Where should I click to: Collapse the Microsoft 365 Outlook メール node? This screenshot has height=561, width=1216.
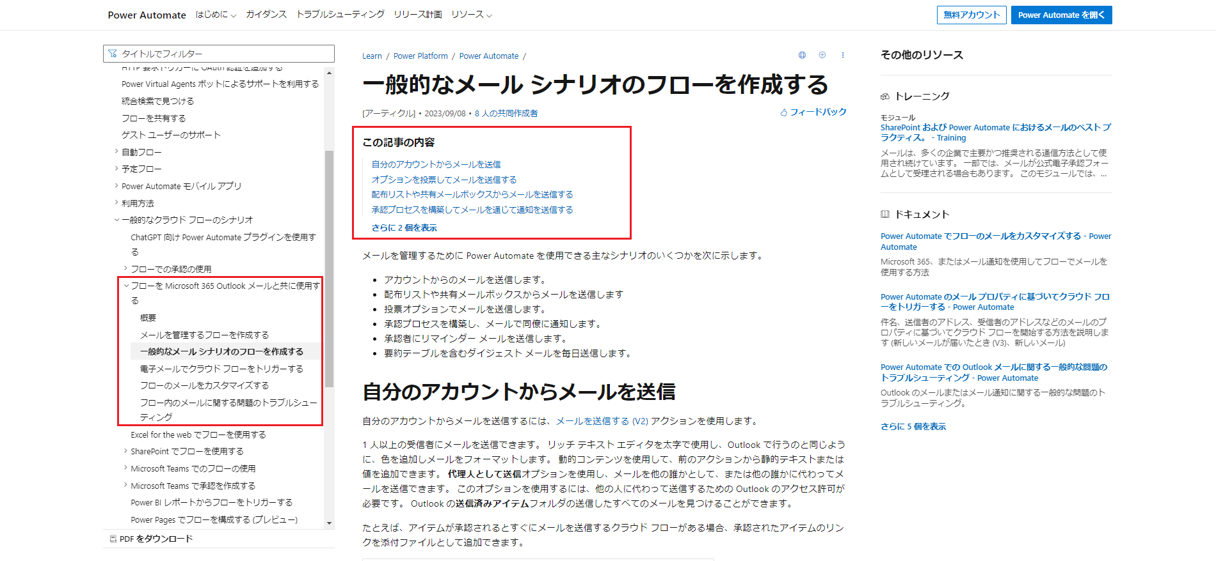point(126,286)
